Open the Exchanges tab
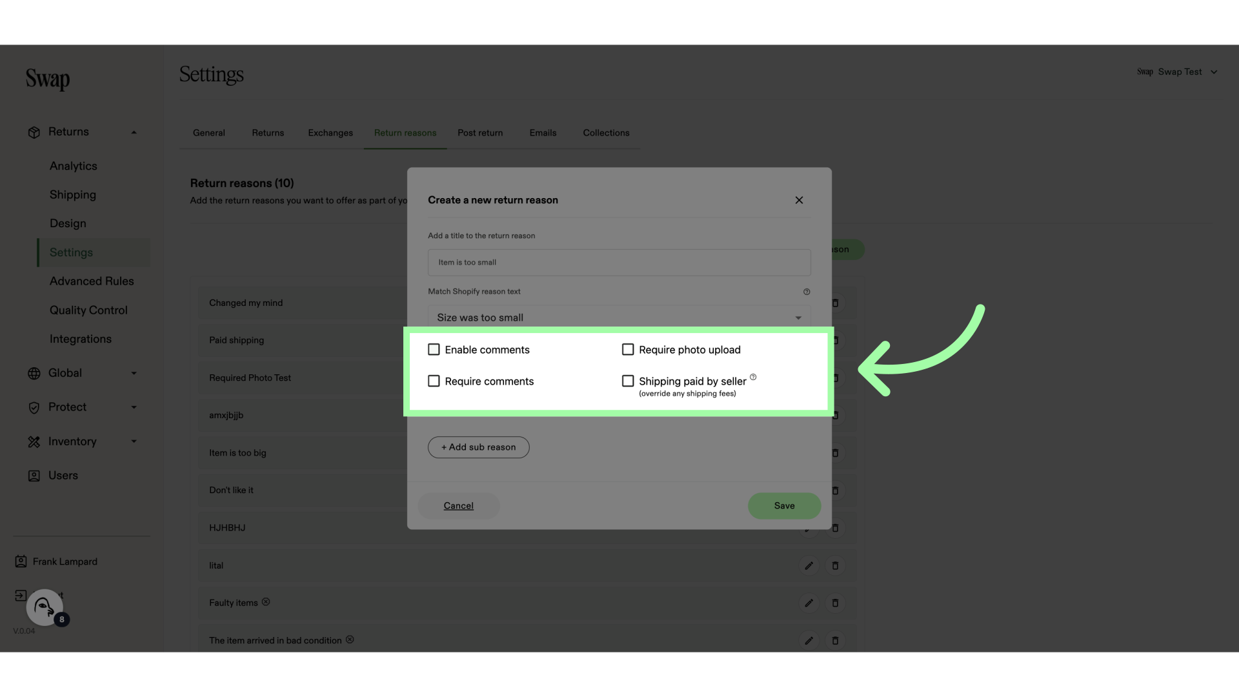Screen dimensions: 1239x697 point(330,133)
